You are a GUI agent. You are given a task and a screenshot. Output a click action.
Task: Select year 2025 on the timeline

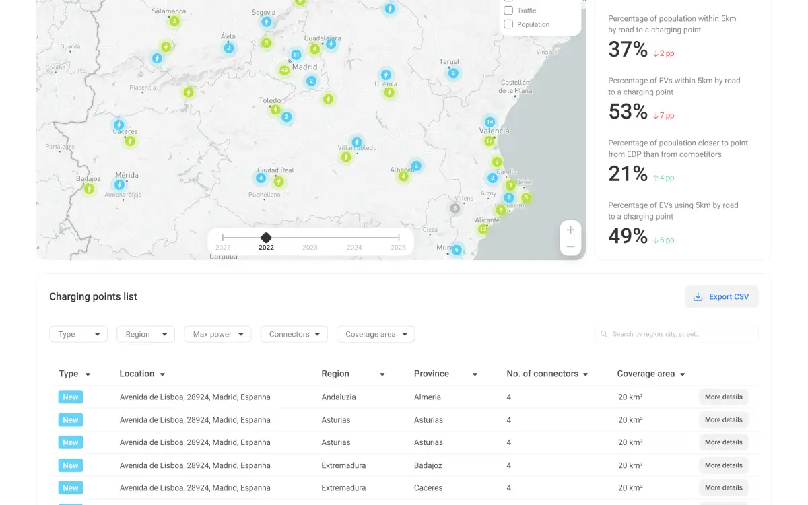pos(399,248)
